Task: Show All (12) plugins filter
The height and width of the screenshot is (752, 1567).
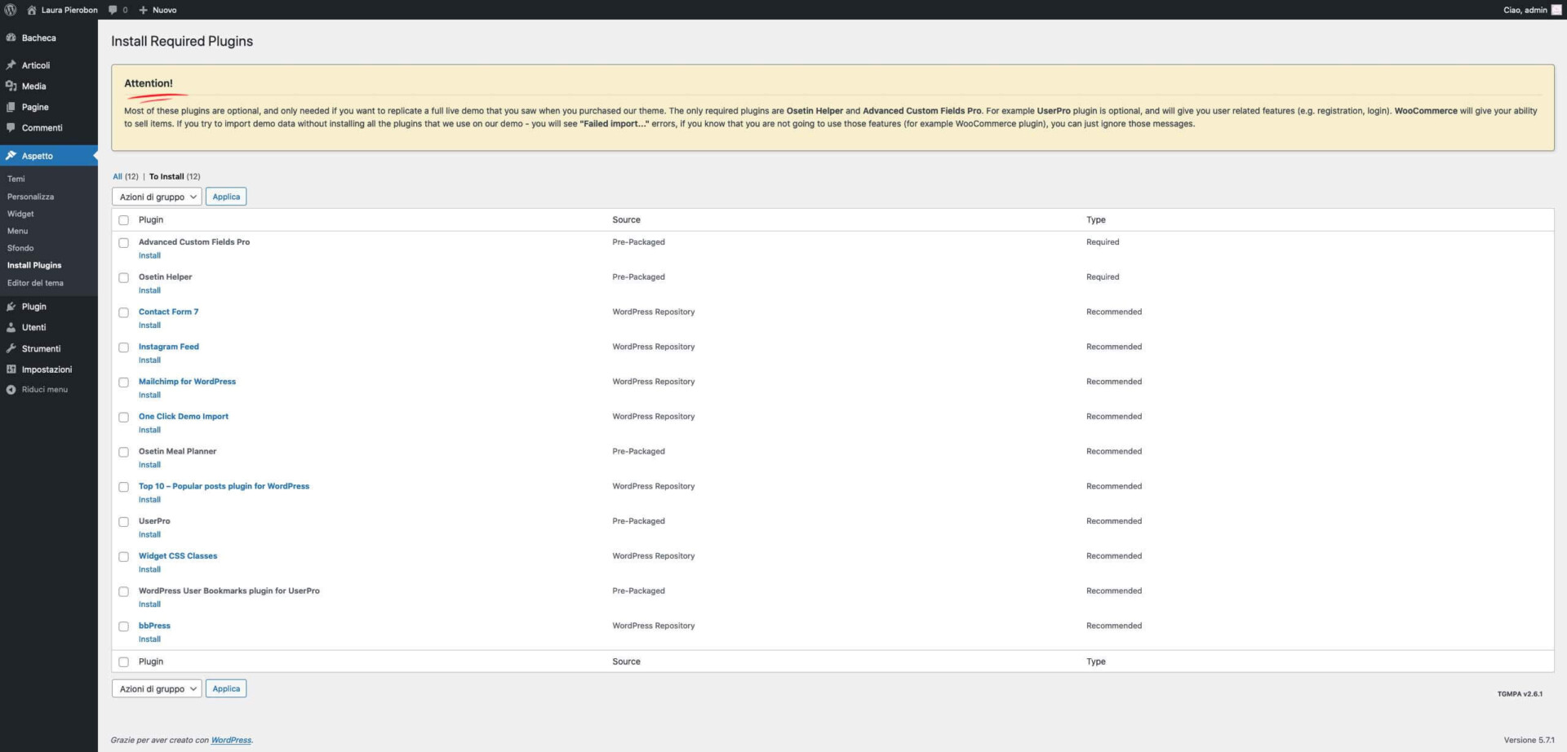Action: click(x=126, y=176)
